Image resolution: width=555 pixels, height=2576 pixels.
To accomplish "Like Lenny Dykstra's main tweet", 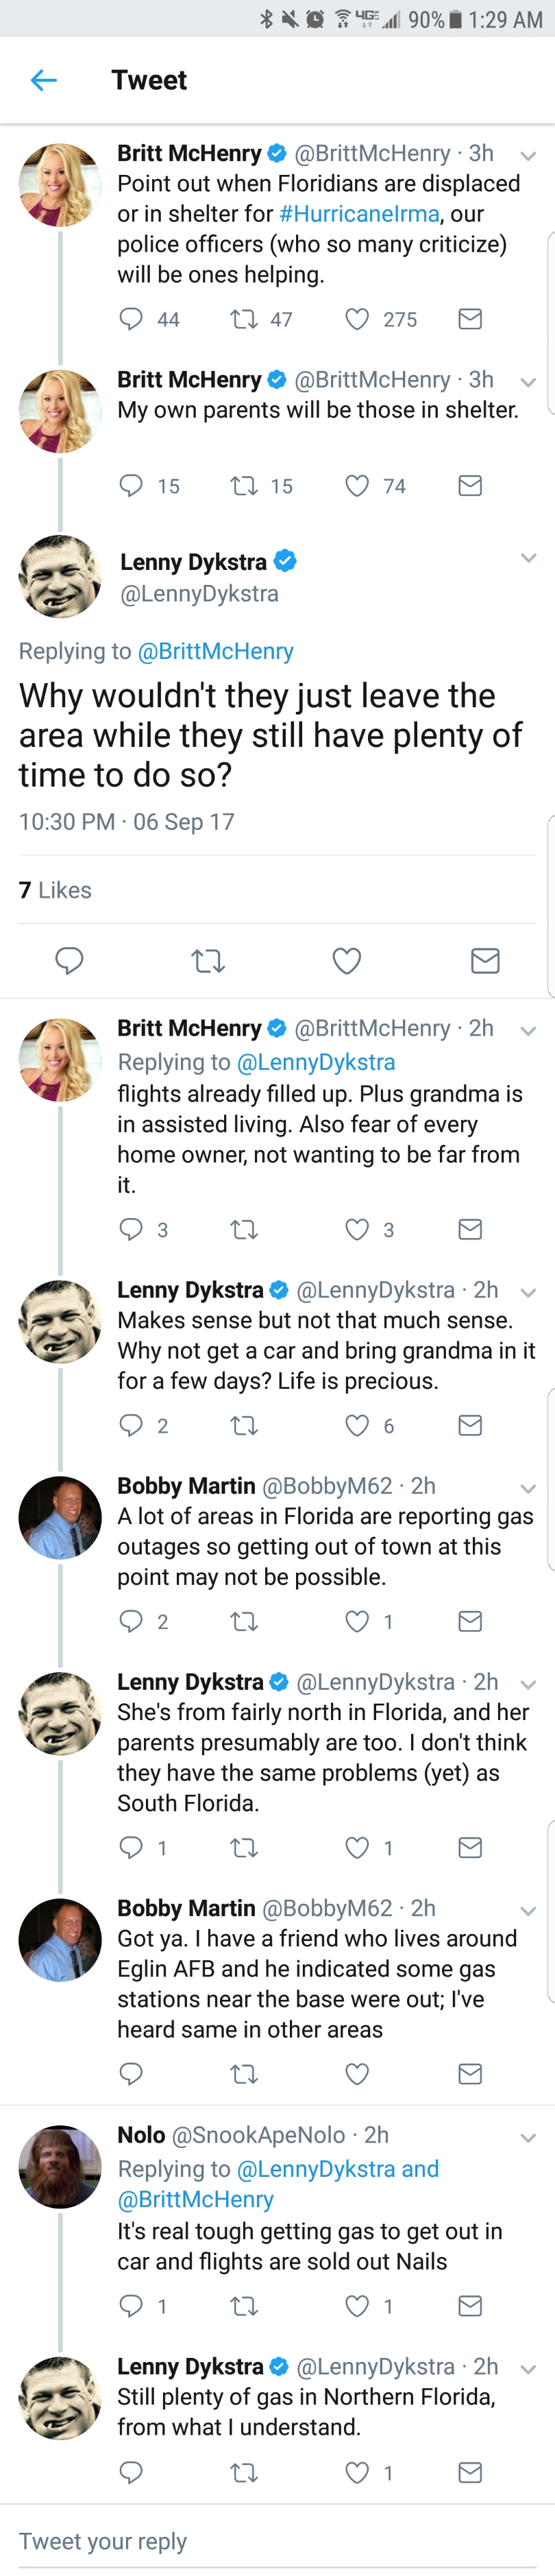I will click(x=347, y=961).
